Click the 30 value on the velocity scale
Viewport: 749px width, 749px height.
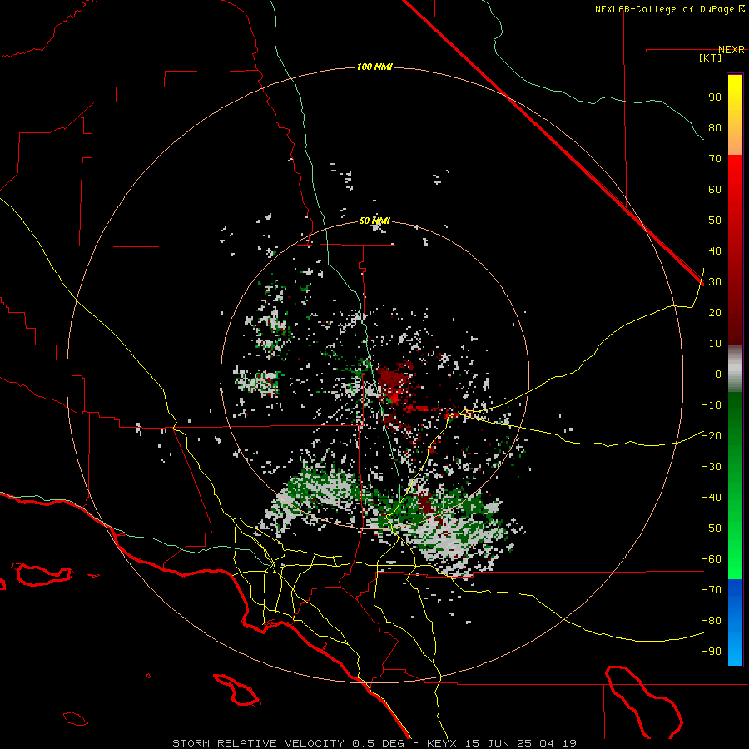(715, 282)
